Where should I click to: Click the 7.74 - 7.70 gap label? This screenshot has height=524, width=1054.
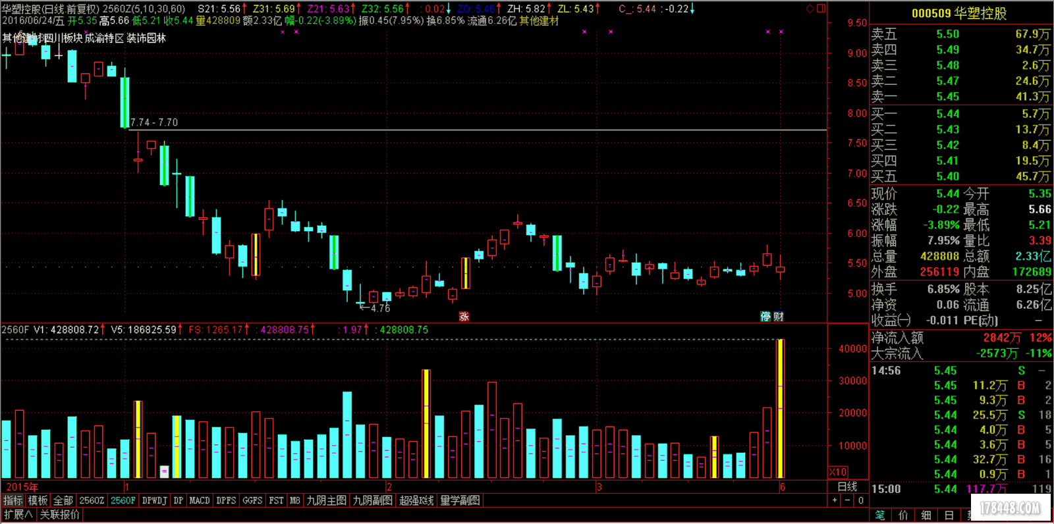click(x=154, y=122)
